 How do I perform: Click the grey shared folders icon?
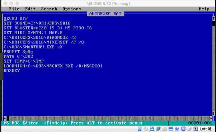[x=164, y=129]
